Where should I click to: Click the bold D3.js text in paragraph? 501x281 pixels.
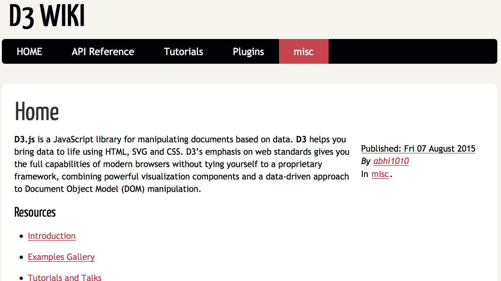coord(24,140)
